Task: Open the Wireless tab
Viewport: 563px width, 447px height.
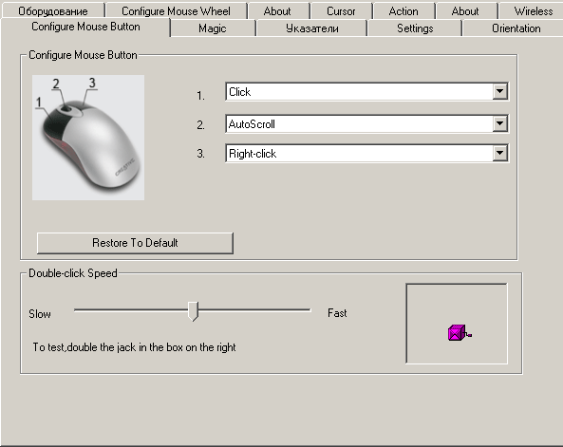Action: pos(533,10)
